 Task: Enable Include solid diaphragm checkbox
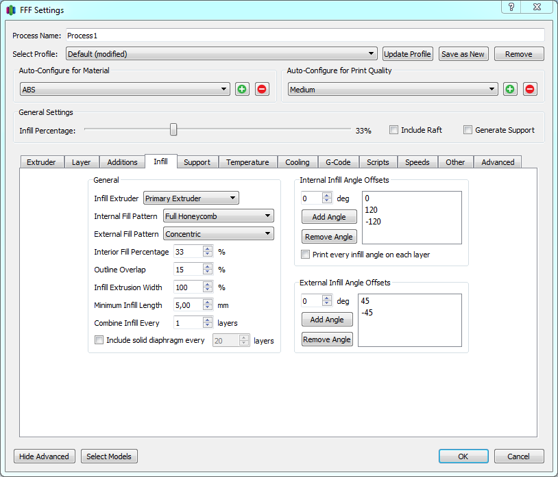coord(99,340)
